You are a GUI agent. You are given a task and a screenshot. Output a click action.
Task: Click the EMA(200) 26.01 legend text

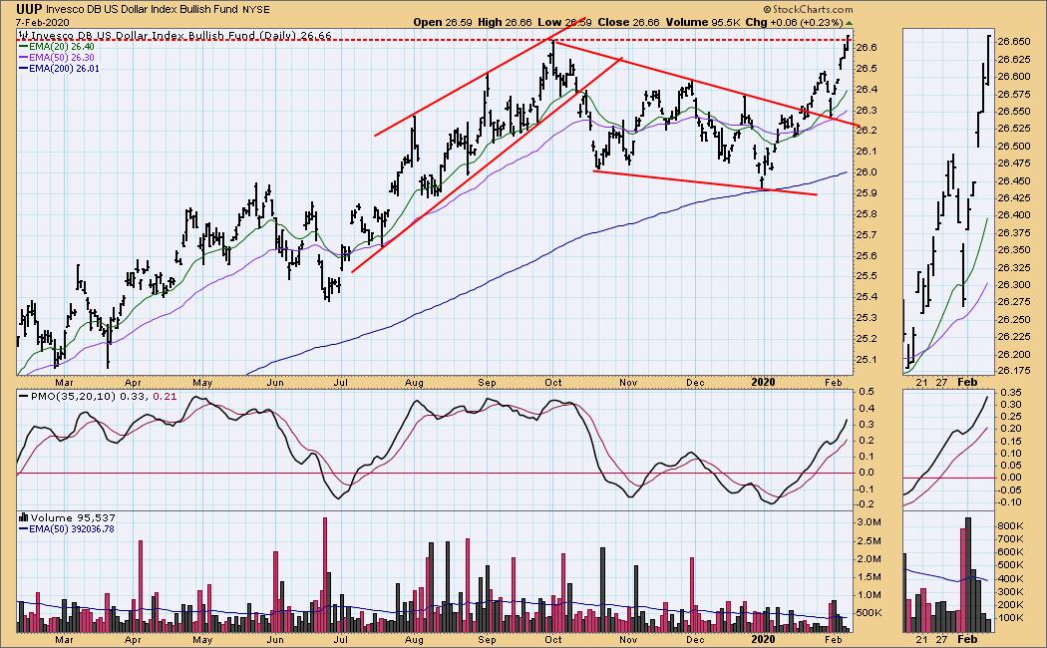[64, 68]
